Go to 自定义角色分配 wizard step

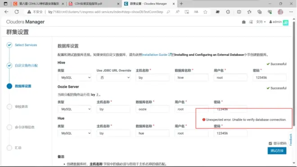click(27, 66)
